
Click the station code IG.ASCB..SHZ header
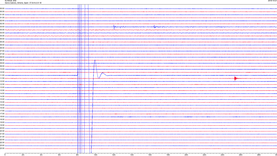[x=11, y=1]
